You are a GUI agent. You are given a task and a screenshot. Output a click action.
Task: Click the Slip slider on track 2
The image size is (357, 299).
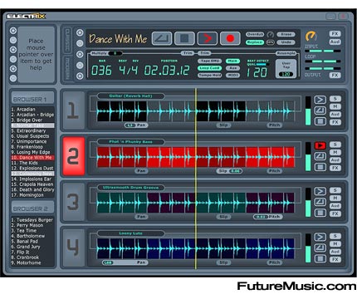pos(229,171)
